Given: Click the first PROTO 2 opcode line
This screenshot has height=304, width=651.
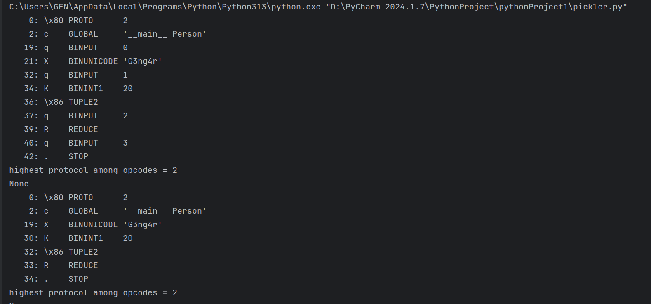Looking at the screenshot, I should 81,21.
